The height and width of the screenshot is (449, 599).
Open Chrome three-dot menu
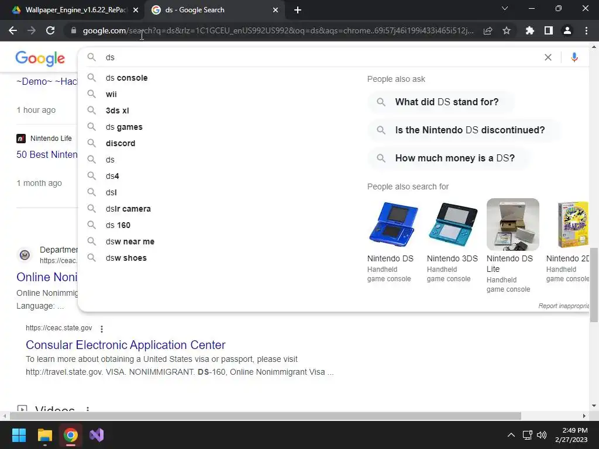click(x=586, y=30)
